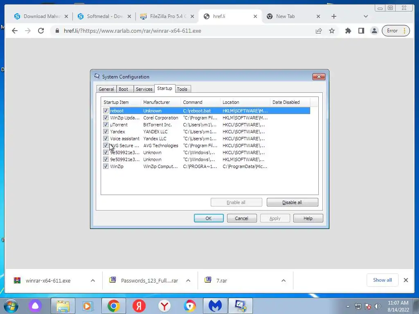
Task: Open the Chrome profile avatar
Action: [x=374, y=31]
